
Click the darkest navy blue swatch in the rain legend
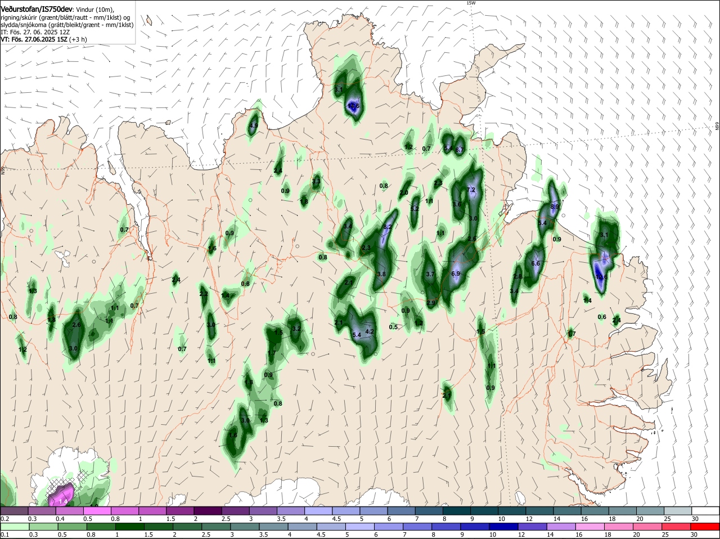504,526
